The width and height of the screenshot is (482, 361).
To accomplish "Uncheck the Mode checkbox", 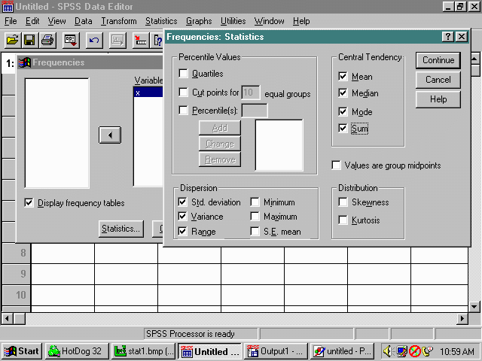I will pyautogui.click(x=343, y=111).
